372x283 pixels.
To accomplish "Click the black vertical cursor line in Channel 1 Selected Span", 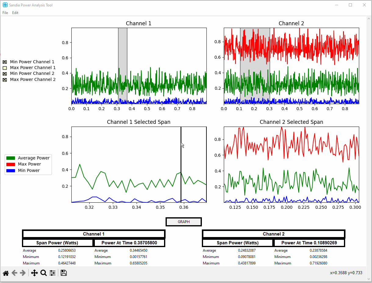I will pos(181,164).
